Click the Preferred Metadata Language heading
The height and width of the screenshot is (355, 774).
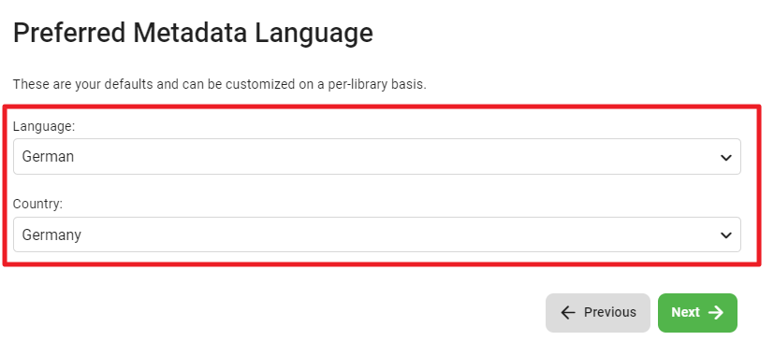coord(193,33)
